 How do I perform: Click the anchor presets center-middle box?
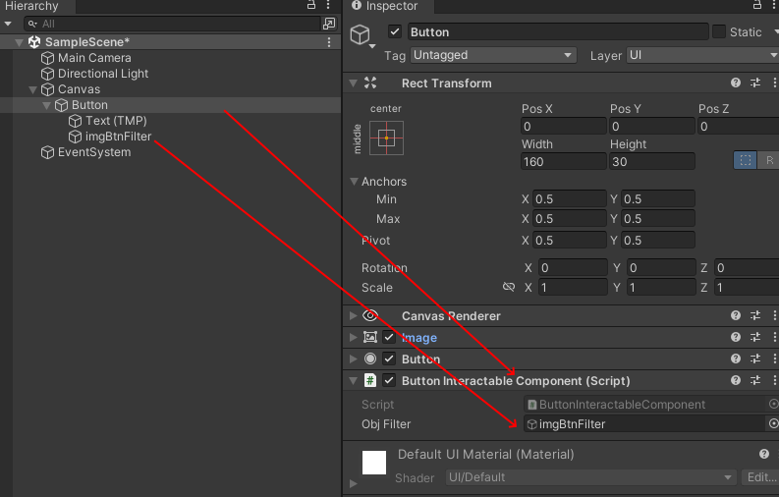tap(386, 138)
